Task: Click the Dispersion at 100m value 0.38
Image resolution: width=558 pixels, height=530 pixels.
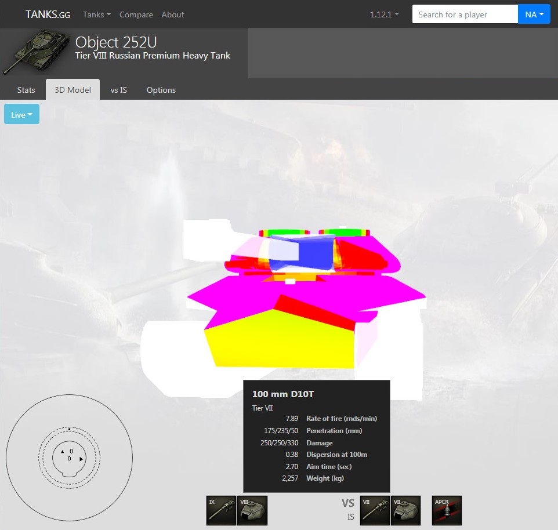Action: (292, 454)
